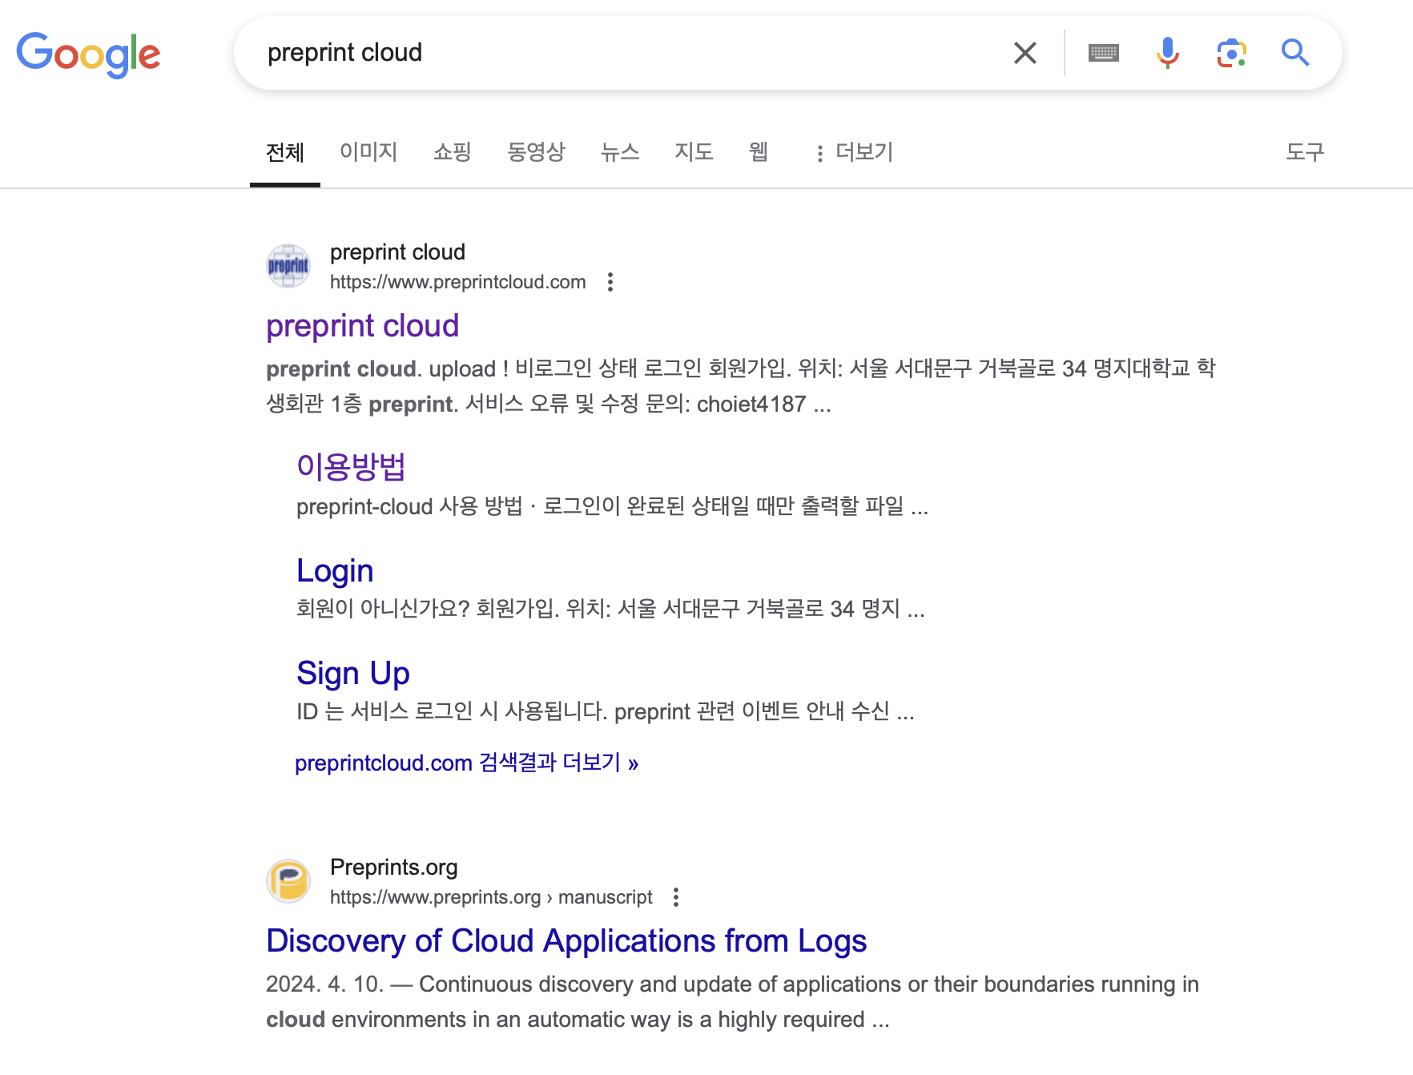Viewport: 1413px width, 1075px height.
Task: Click the preprint cloud site favicon
Action: click(x=288, y=266)
